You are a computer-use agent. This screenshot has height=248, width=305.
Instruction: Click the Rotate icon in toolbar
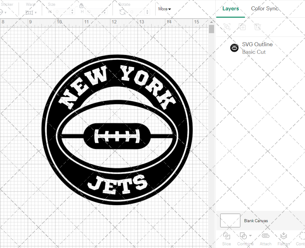tap(122, 12)
